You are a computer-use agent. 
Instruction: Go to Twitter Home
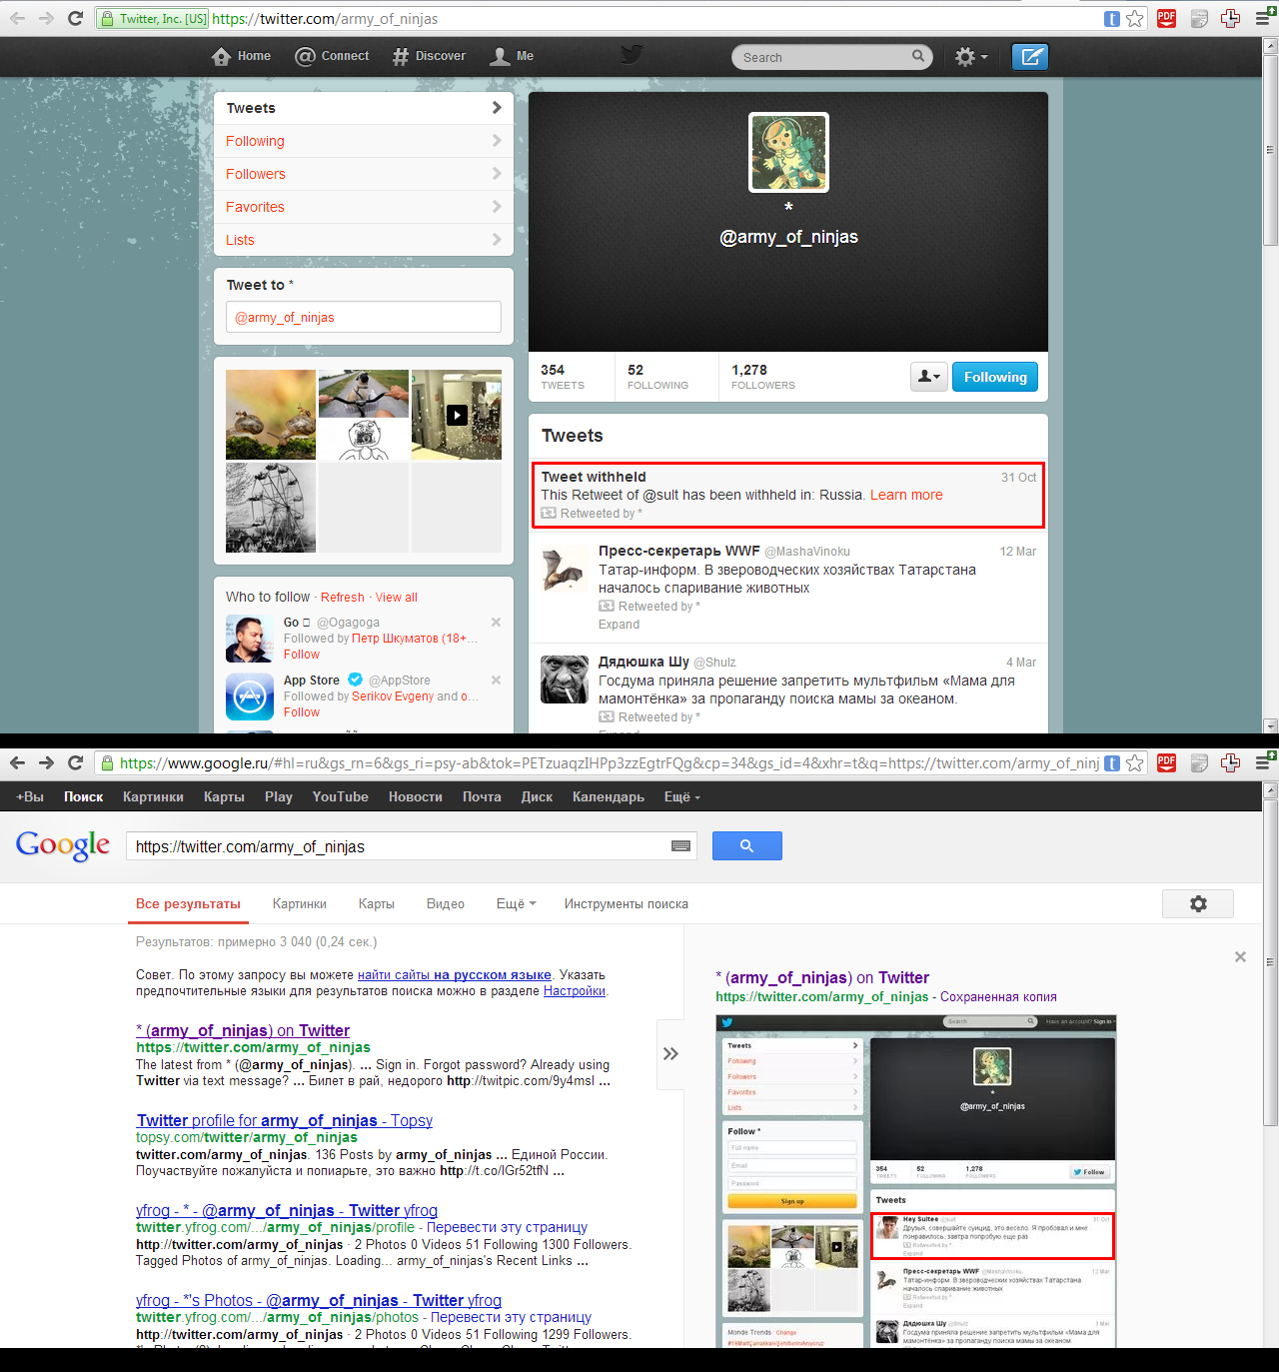pos(242,56)
